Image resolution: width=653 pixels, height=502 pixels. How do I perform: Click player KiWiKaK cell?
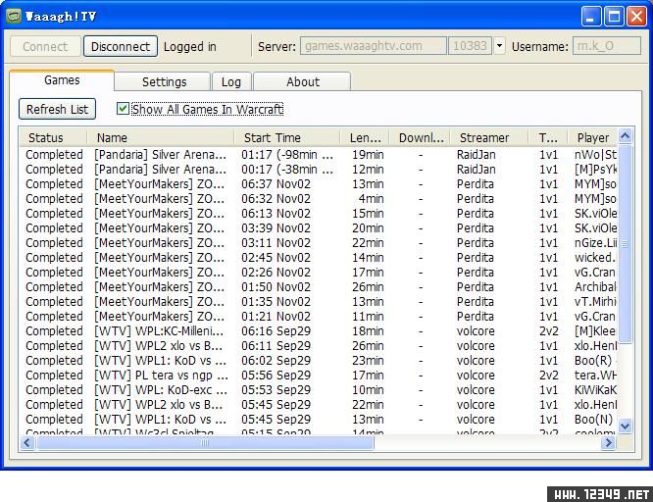click(x=595, y=390)
